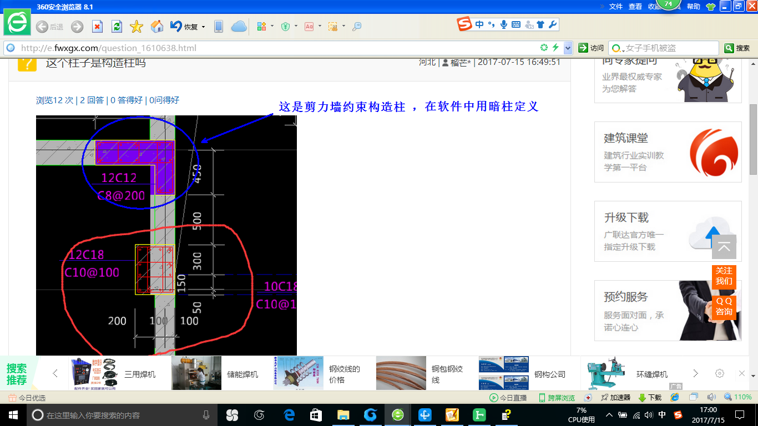Expand the green shield dropdown arrow
The width and height of the screenshot is (758, 426).
click(296, 26)
